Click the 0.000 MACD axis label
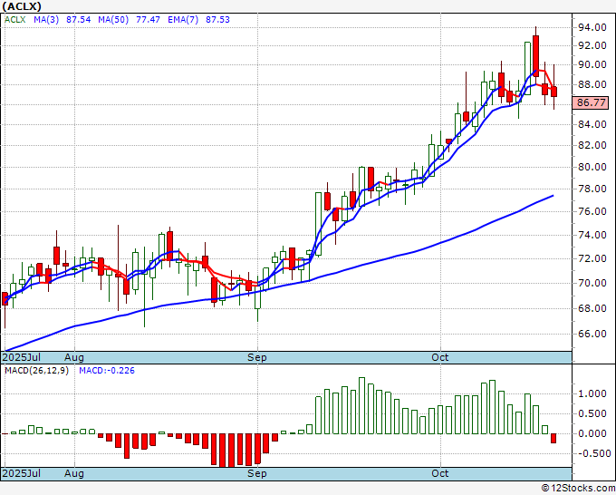 (x=593, y=433)
